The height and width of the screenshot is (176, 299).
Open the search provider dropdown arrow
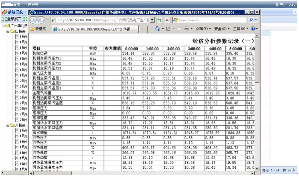click(256, 20)
